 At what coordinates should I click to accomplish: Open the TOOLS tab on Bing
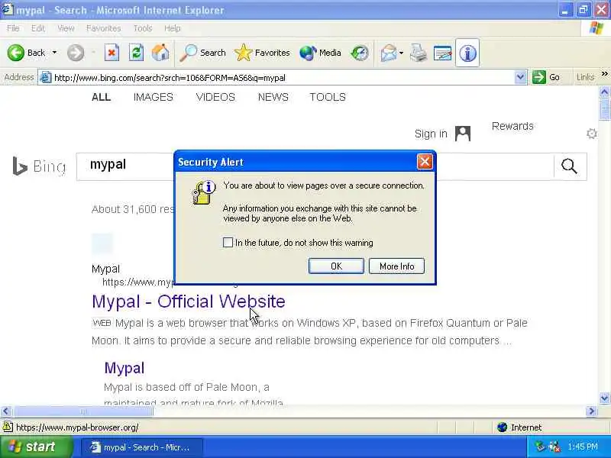(x=328, y=97)
